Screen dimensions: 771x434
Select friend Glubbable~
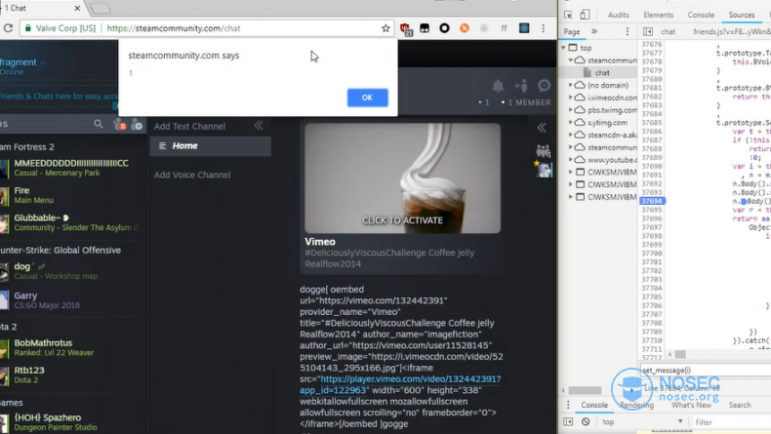point(69,222)
